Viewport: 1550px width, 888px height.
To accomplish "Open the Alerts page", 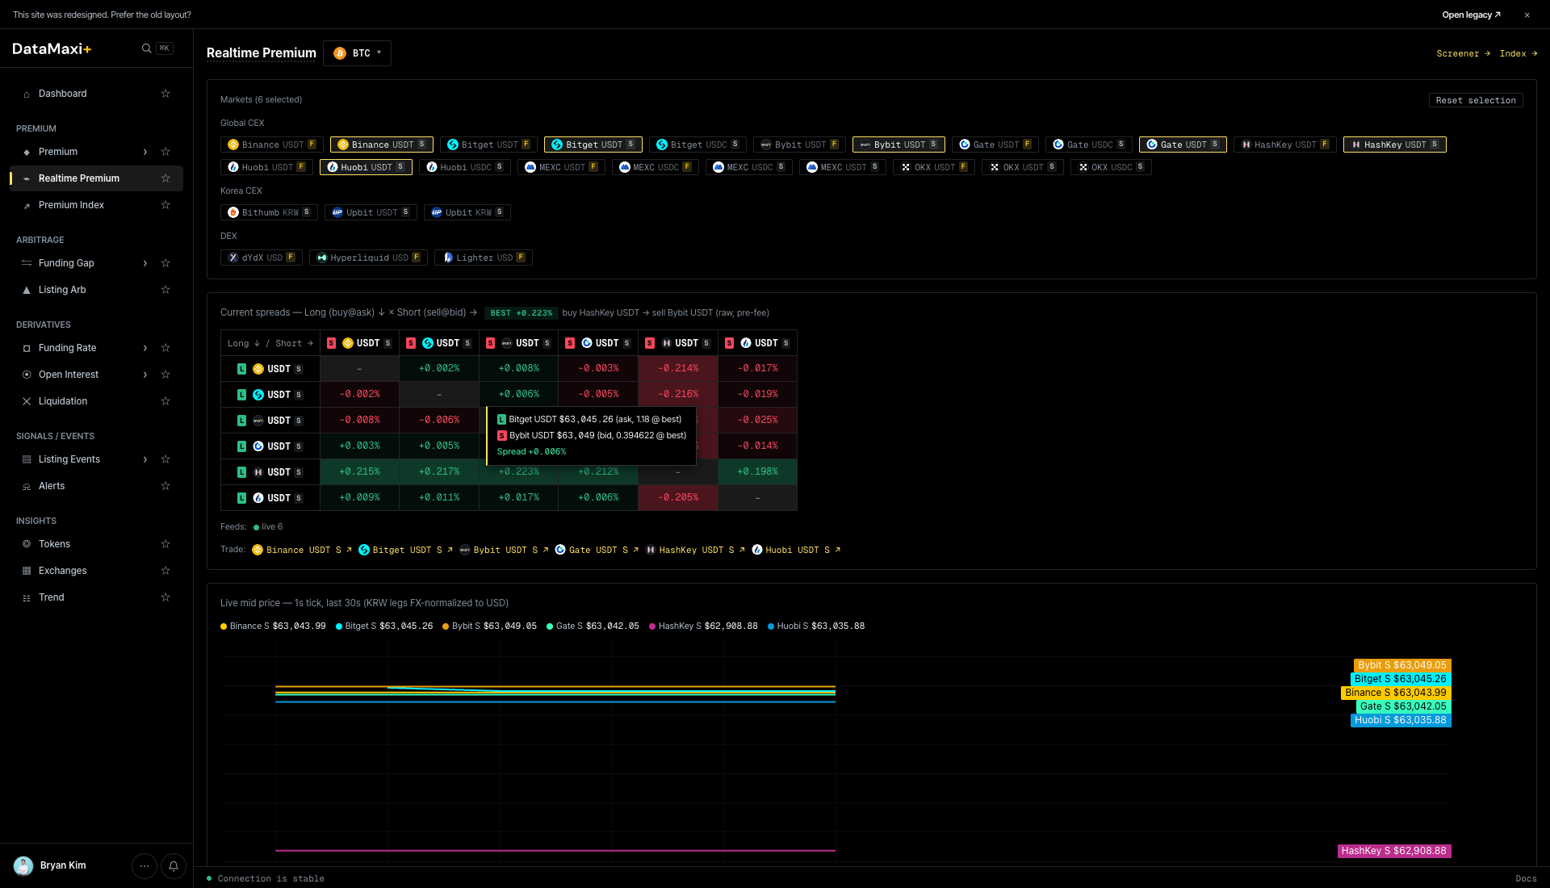I will (x=52, y=486).
